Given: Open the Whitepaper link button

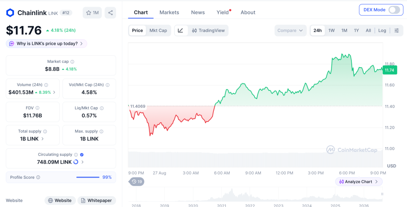Looking at the screenshot, I should [97, 200].
